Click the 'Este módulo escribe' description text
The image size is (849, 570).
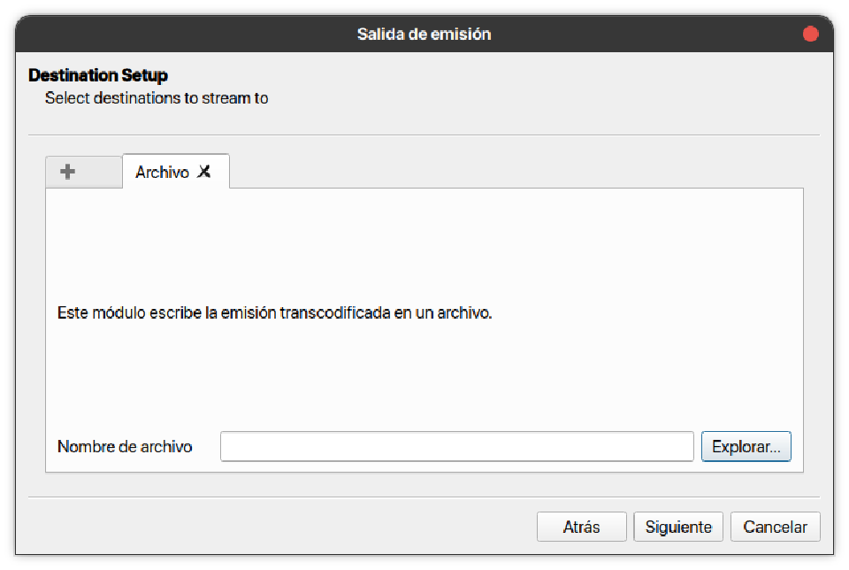tap(274, 313)
